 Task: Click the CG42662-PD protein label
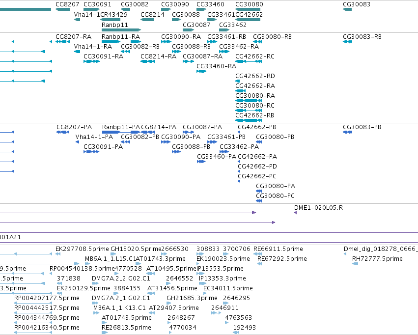[x=257, y=167]
